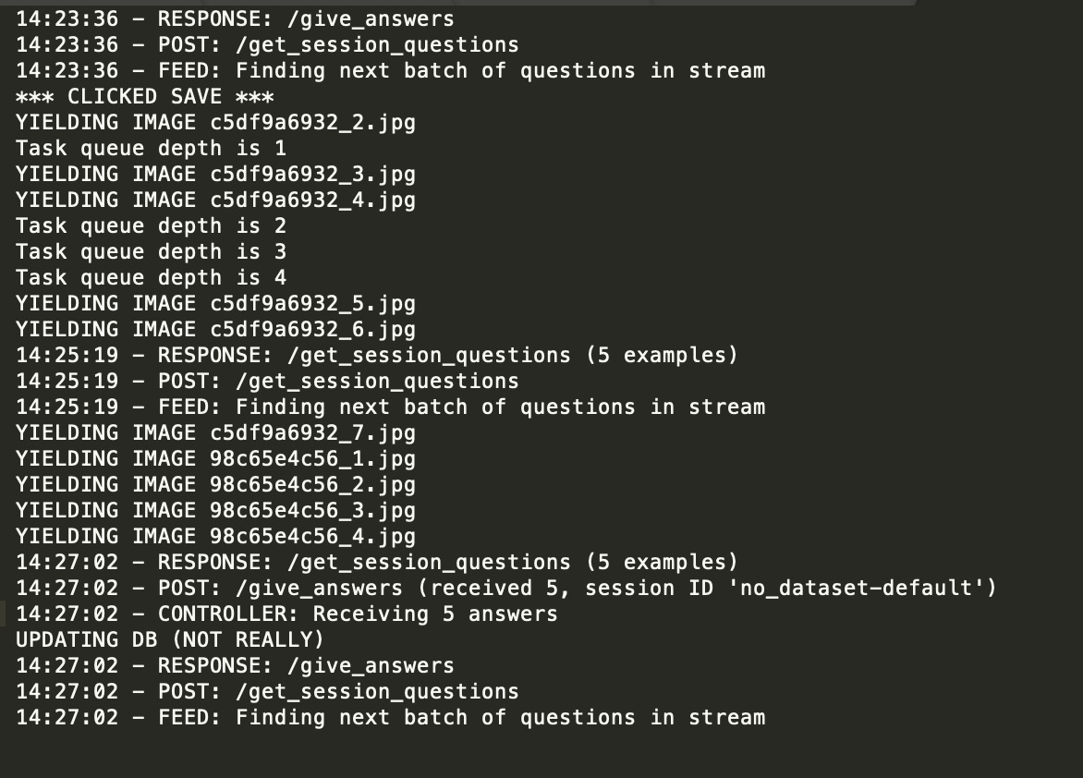Select the 'YIELDING IMAGE 98c65e4c56_1.jpg' line
1083x778 pixels.
(215, 459)
